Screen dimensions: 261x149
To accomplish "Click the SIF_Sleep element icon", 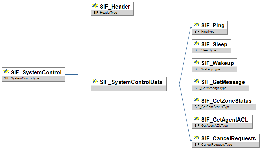I will 197,44.
